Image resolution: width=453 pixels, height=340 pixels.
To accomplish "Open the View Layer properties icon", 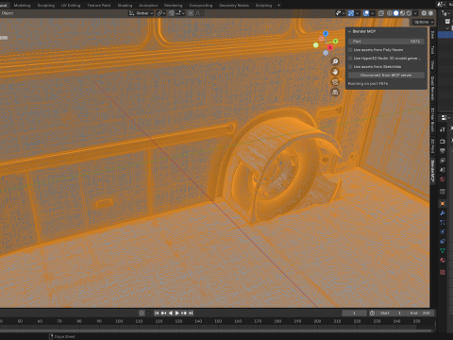I will point(443,161).
